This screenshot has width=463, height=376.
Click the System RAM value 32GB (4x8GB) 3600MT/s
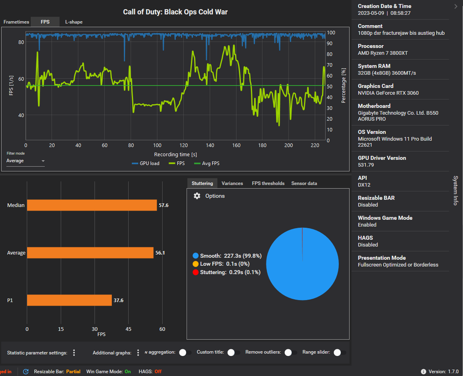[x=387, y=73]
